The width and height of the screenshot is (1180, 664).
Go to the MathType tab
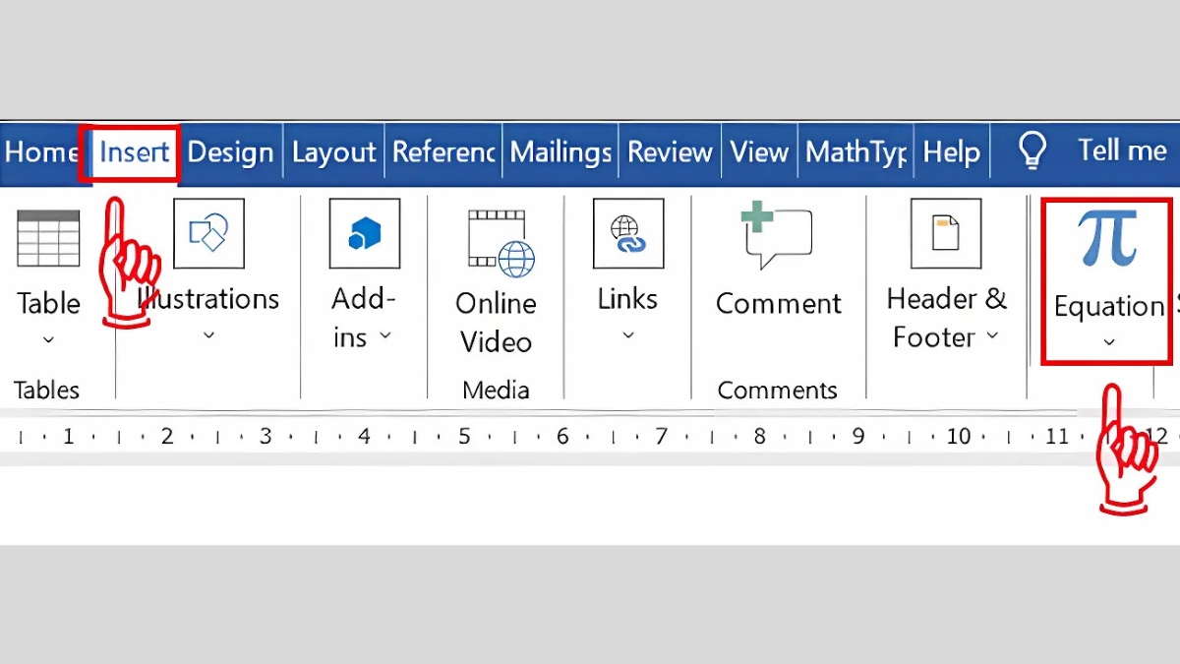point(855,152)
